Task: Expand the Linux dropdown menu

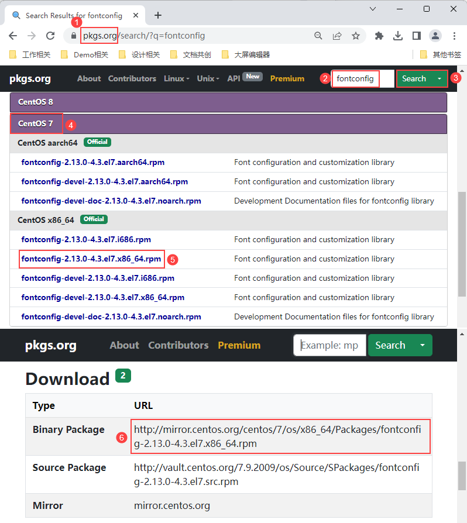Action: [x=177, y=79]
